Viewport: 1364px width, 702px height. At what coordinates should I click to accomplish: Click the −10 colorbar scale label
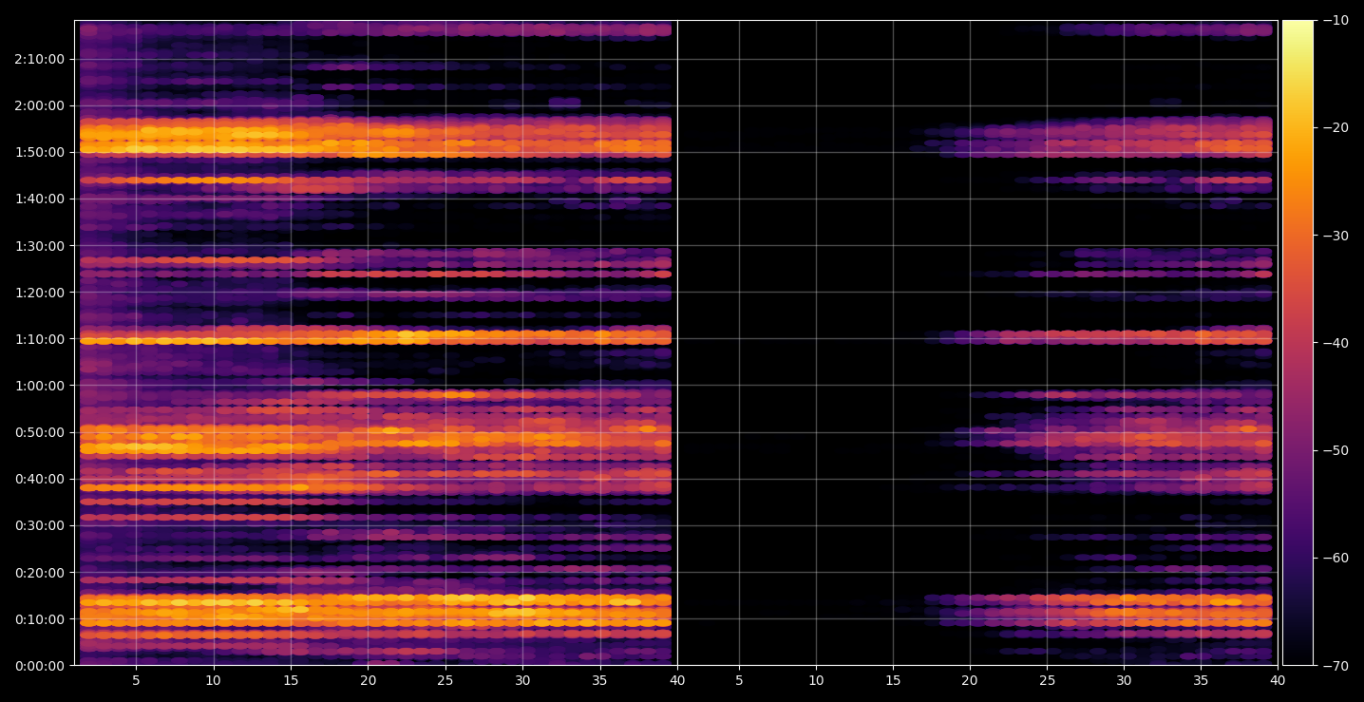point(1335,21)
